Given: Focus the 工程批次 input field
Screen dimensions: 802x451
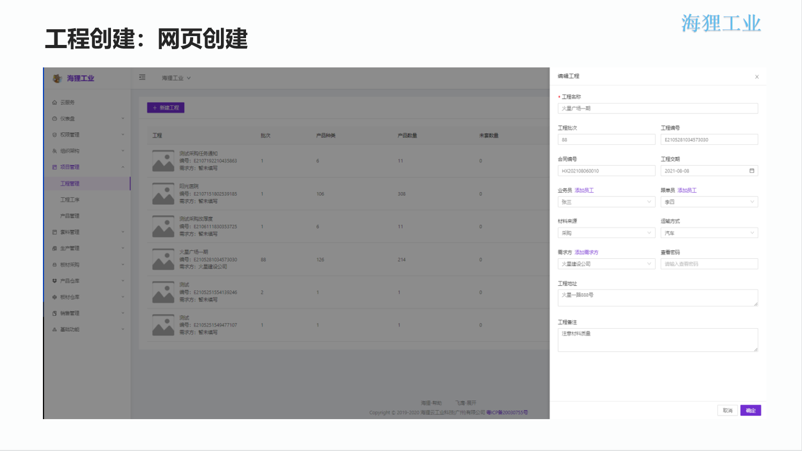Looking at the screenshot, I should pos(606,140).
